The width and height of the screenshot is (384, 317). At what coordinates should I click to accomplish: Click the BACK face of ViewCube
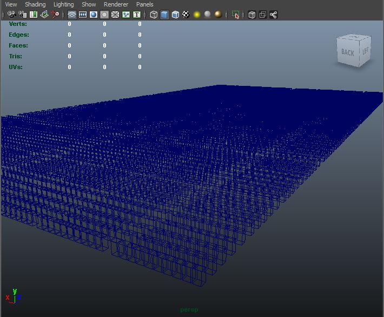click(x=347, y=53)
